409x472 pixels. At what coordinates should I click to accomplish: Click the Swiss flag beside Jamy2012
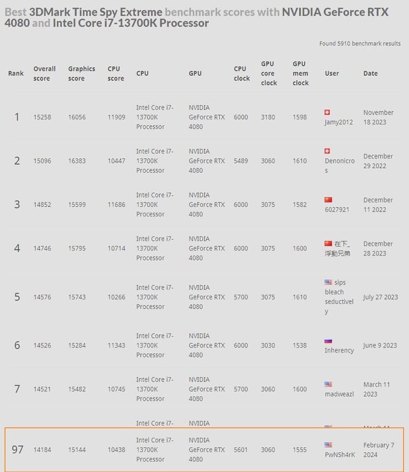(327, 112)
